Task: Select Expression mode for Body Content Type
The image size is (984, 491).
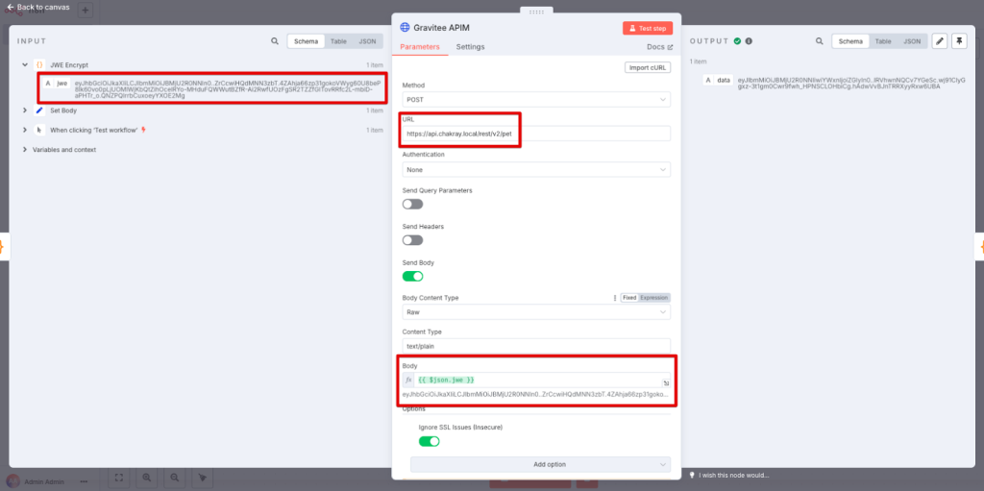Action: [653, 298]
